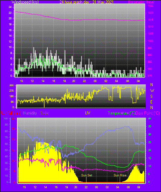161x192 pixels.
Task: Click the S compass direction label
Action: coord(151,97)
